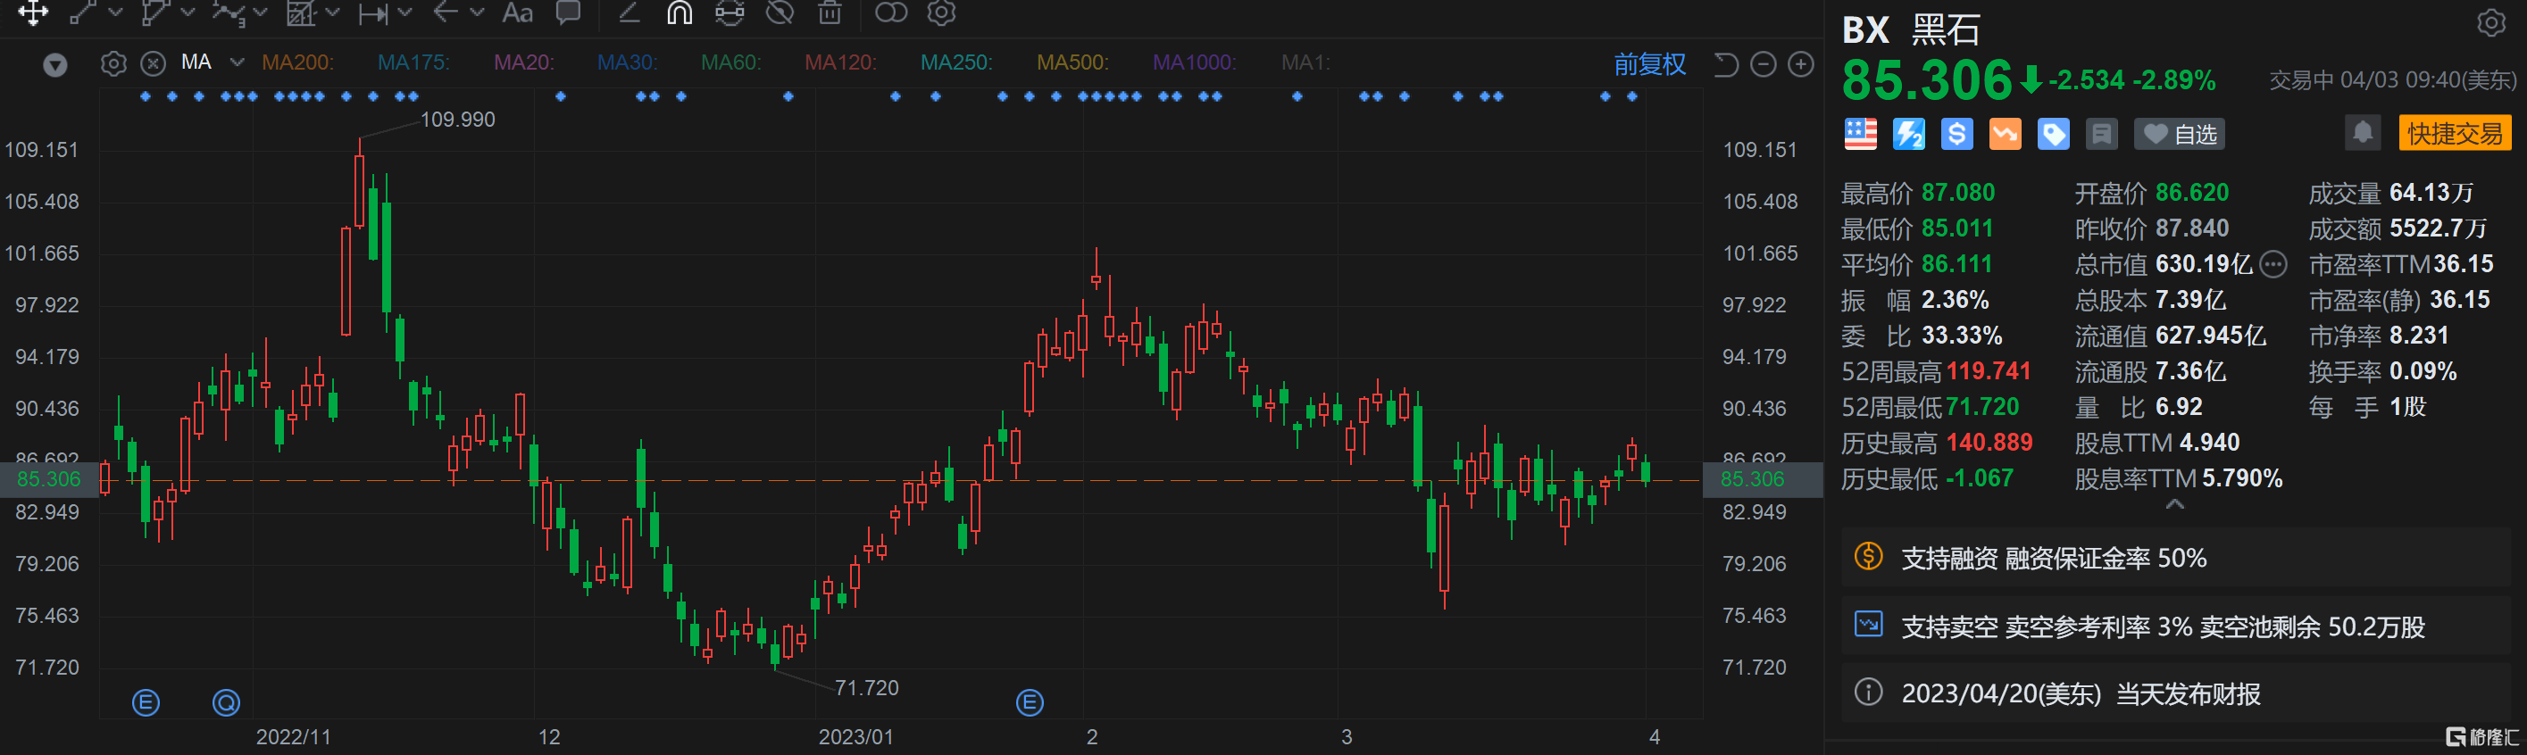Click the 109.990 high price label
The height and width of the screenshot is (755, 2527).
(458, 120)
